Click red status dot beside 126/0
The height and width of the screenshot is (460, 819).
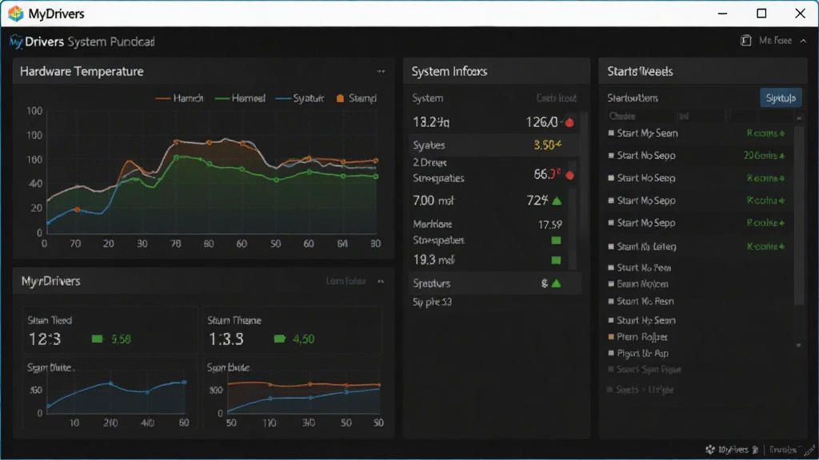tap(569, 123)
